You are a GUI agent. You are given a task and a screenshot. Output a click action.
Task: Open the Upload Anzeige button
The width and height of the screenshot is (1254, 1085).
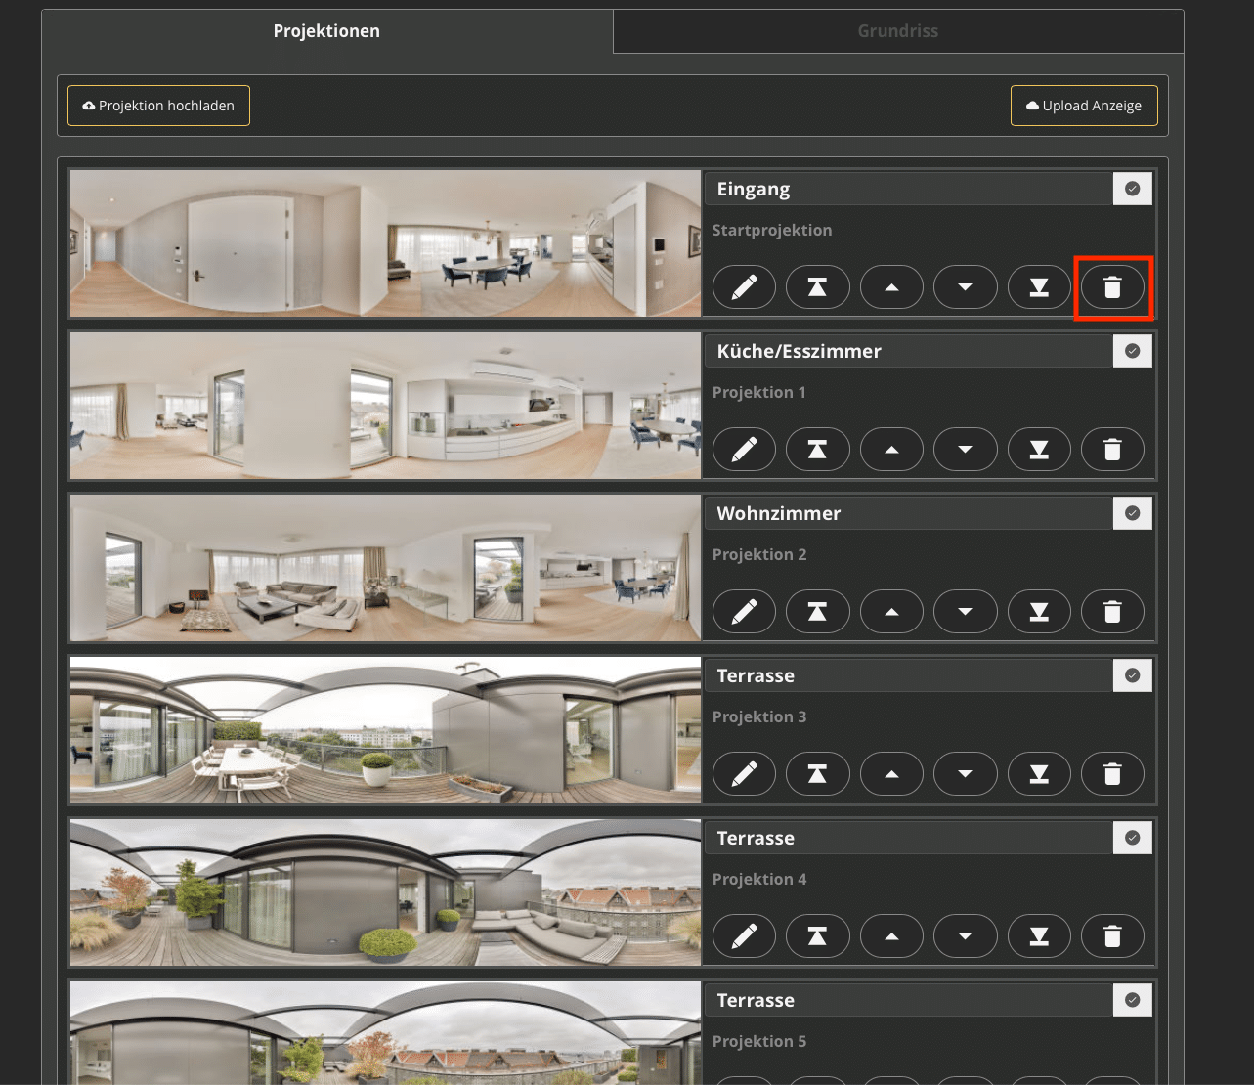1084,106
